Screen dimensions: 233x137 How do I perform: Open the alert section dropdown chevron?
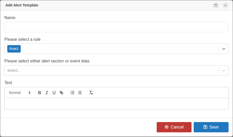224,70
